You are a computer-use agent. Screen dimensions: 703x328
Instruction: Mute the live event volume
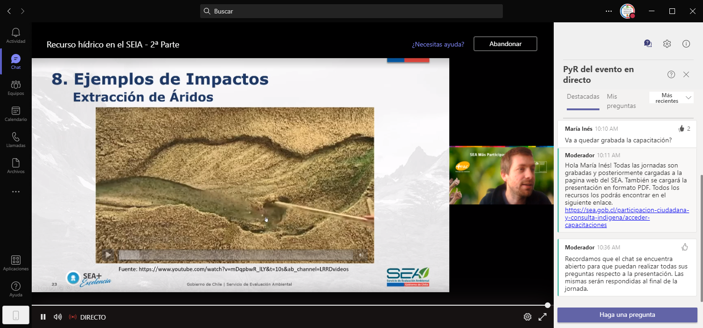point(58,317)
